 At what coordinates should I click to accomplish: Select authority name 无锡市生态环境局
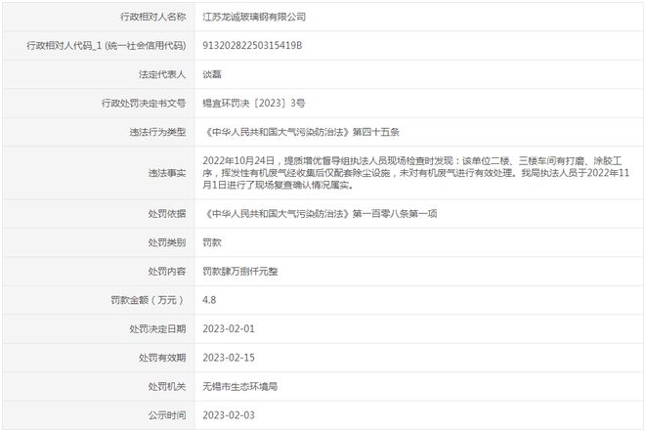[x=239, y=386]
